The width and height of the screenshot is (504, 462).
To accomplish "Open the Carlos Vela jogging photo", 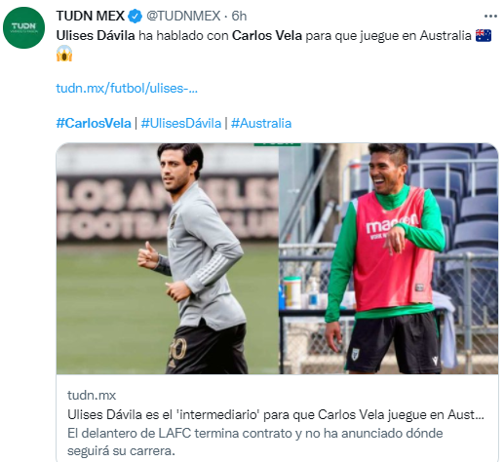I will (x=168, y=258).
